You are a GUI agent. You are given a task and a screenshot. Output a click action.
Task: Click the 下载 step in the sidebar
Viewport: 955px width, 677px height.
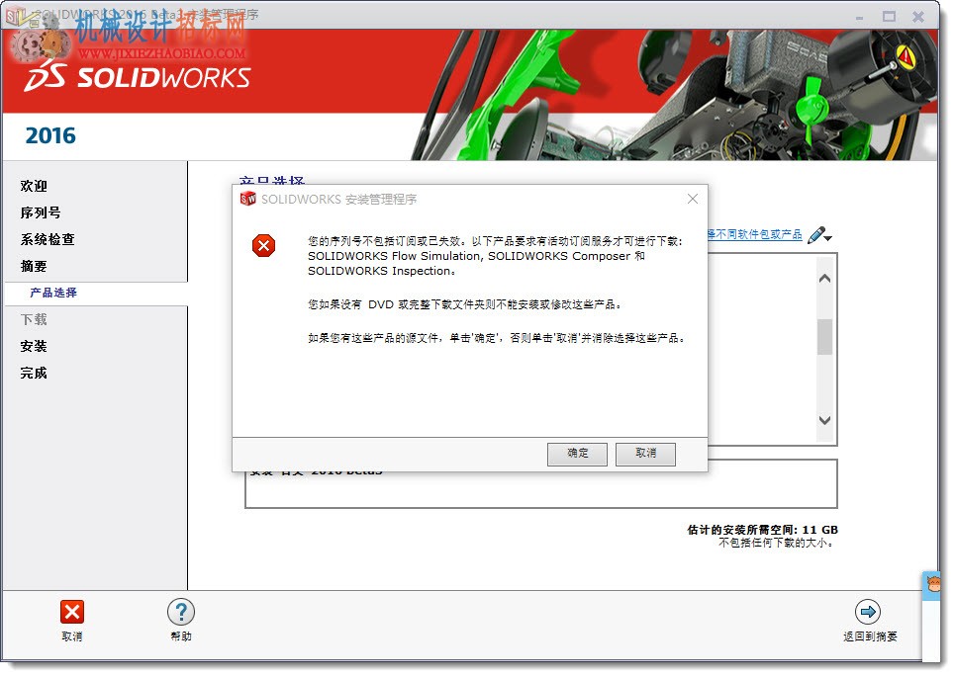pos(34,319)
